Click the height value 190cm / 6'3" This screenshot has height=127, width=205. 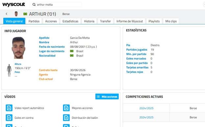point(23,68)
